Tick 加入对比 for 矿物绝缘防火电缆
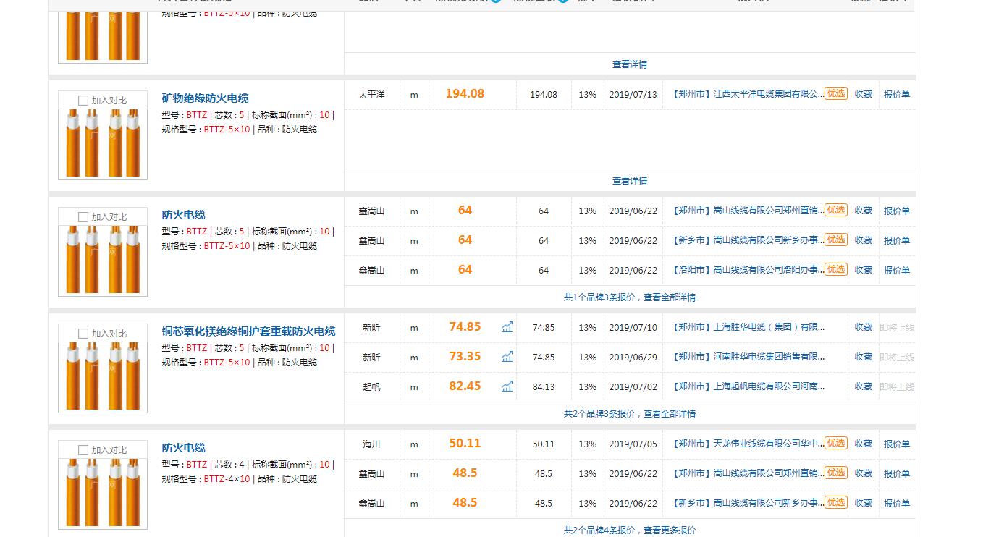Screen dimensions: 991x537 [83, 101]
